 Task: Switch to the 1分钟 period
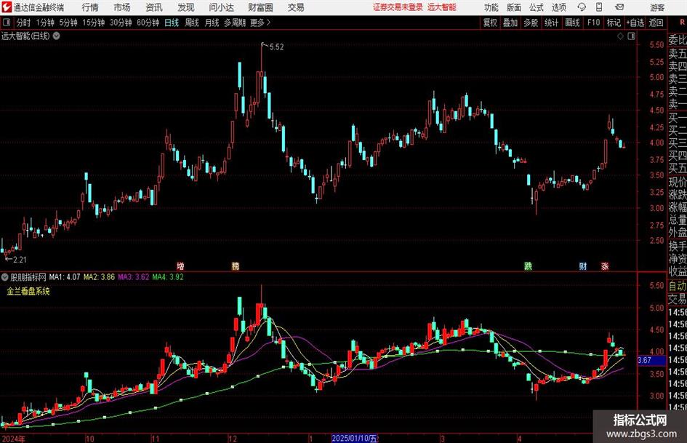(44, 23)
